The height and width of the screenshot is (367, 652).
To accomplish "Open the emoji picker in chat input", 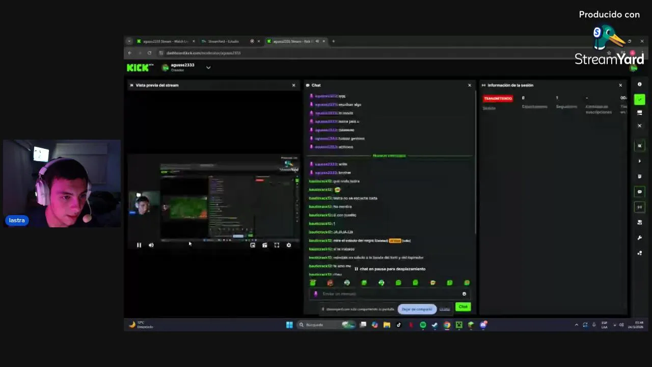I will click(x=464, y=294).
